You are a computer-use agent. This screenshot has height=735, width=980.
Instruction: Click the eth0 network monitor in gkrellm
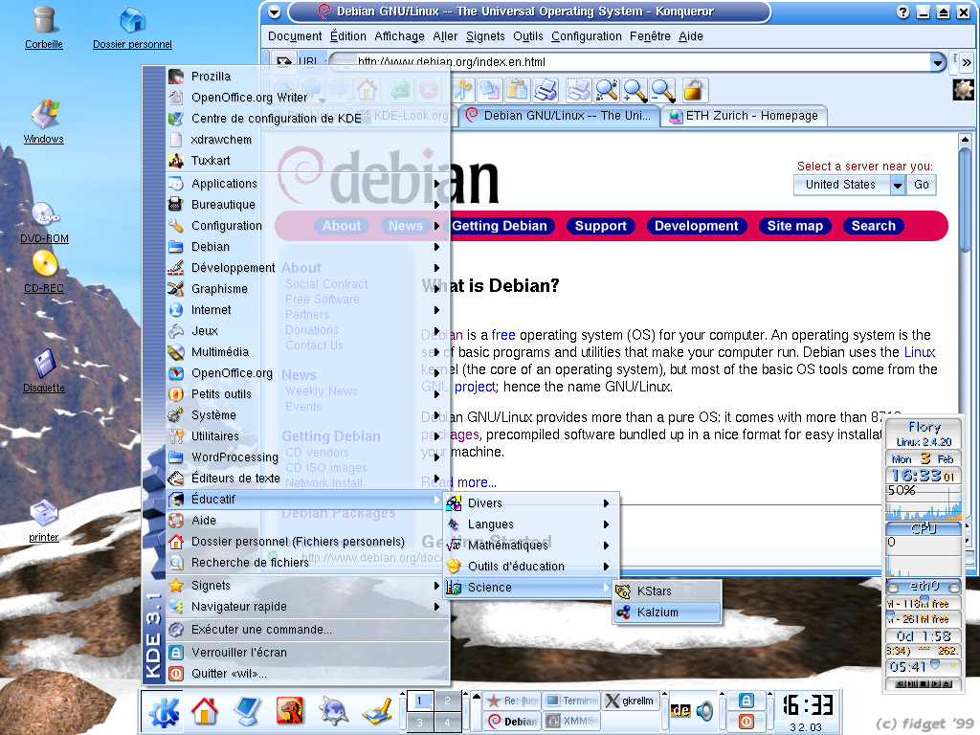pos(924,587)
